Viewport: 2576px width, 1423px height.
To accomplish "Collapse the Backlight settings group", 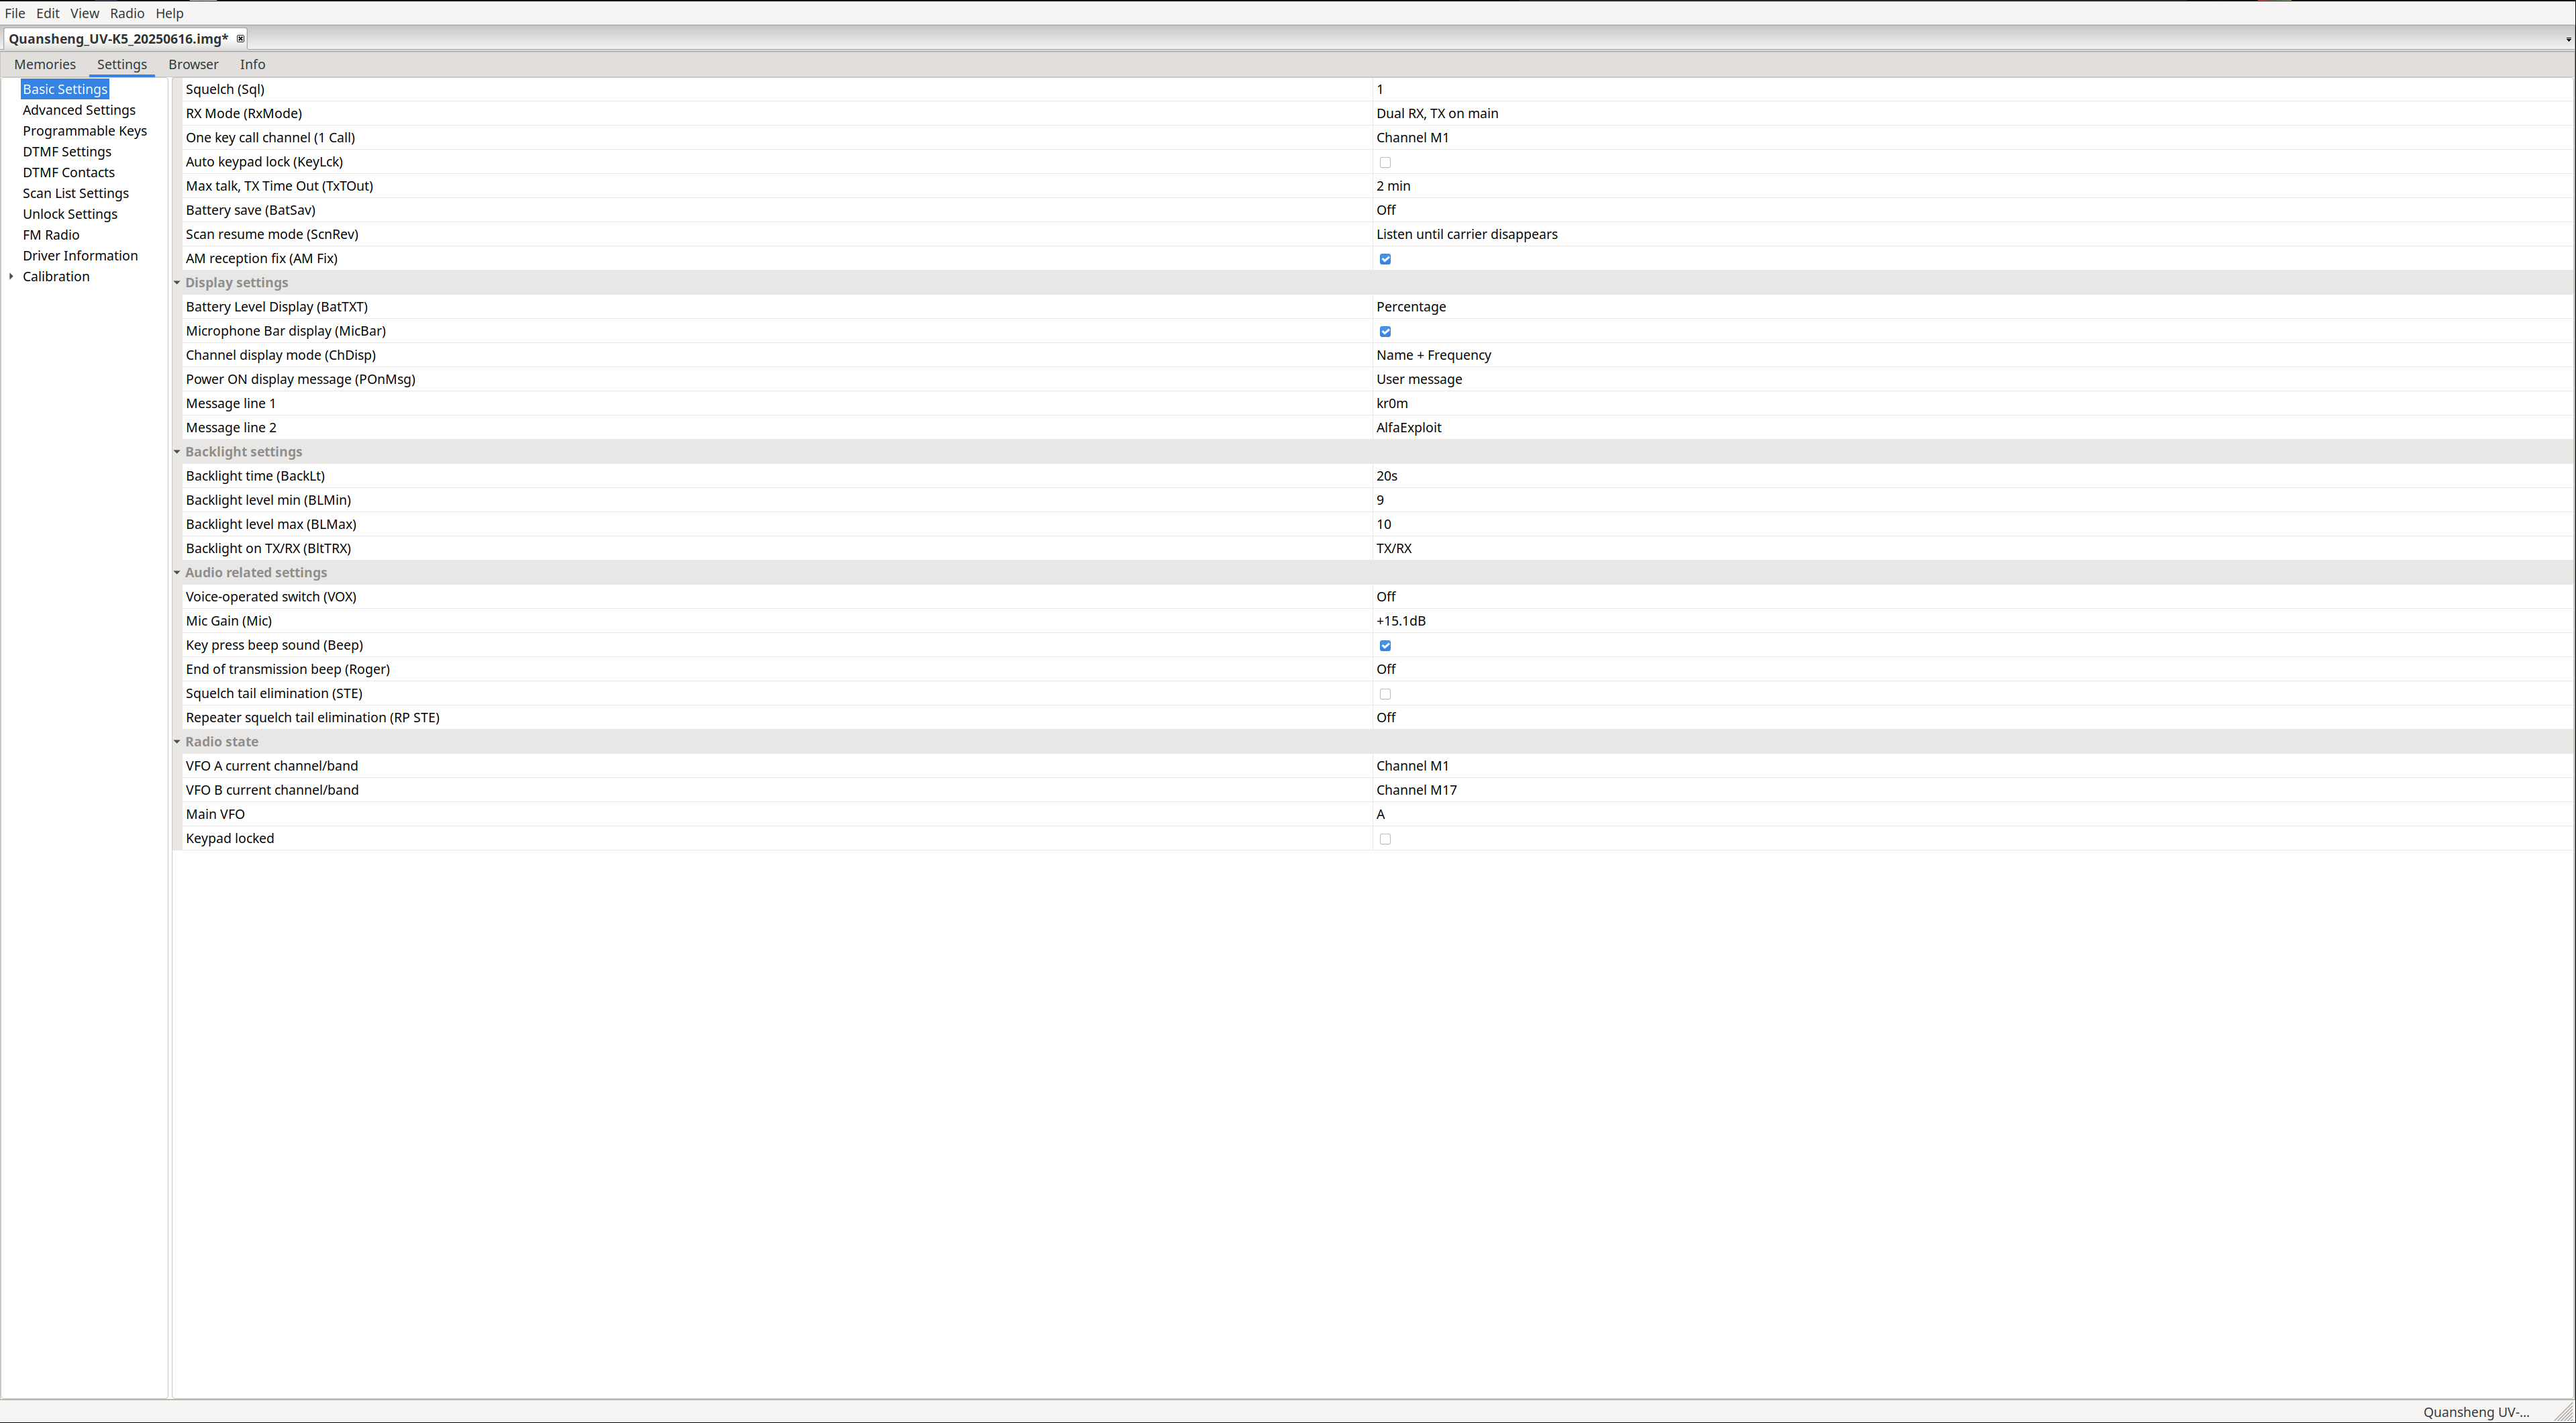I will pos(177,452).
